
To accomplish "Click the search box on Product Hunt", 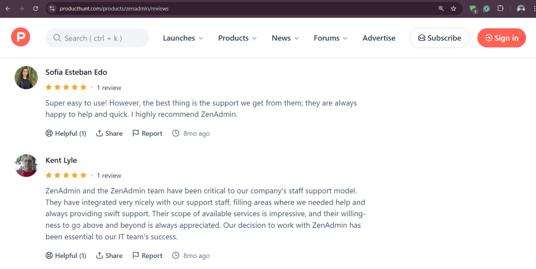I will (97, 38).
